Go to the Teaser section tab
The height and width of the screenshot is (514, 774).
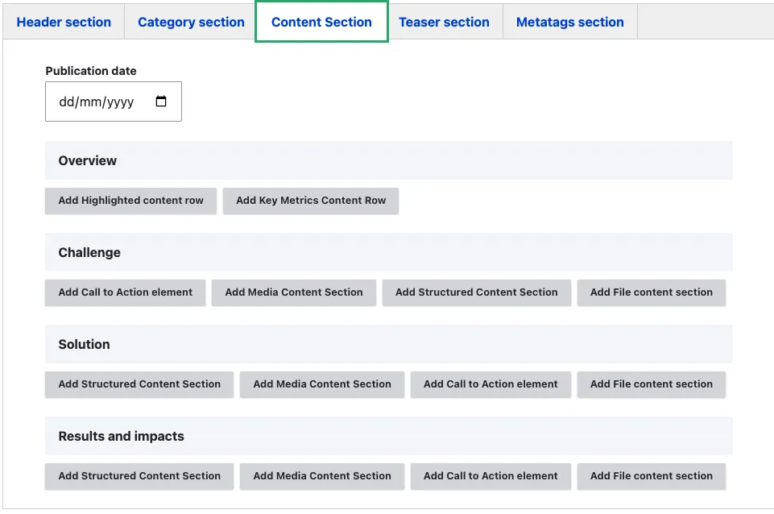click(x=445, y=22)
